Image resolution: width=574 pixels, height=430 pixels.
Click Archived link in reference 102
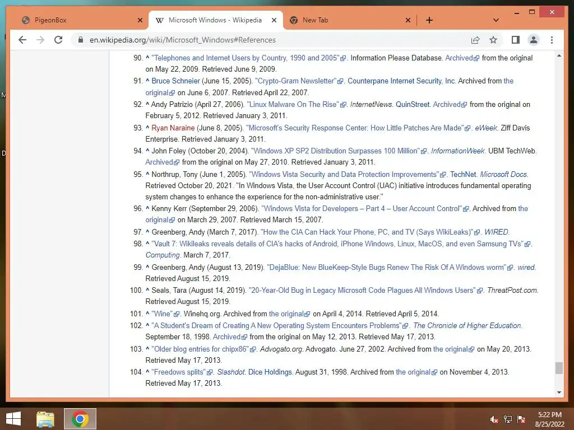[x=226, y=336]
